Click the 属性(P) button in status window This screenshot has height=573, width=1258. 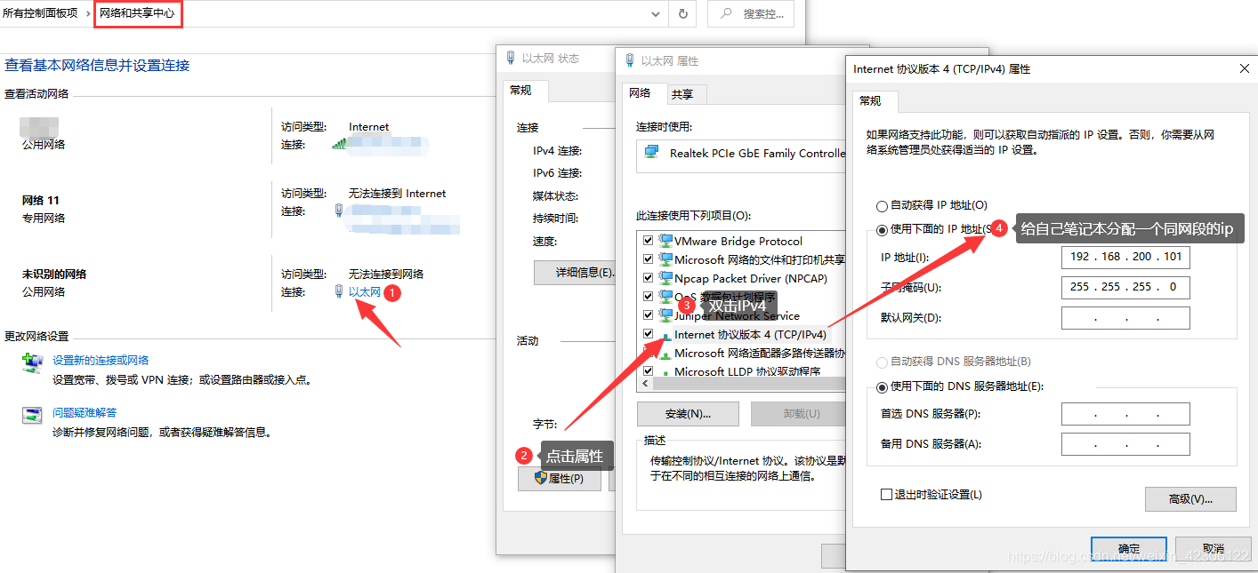point(560,479)
